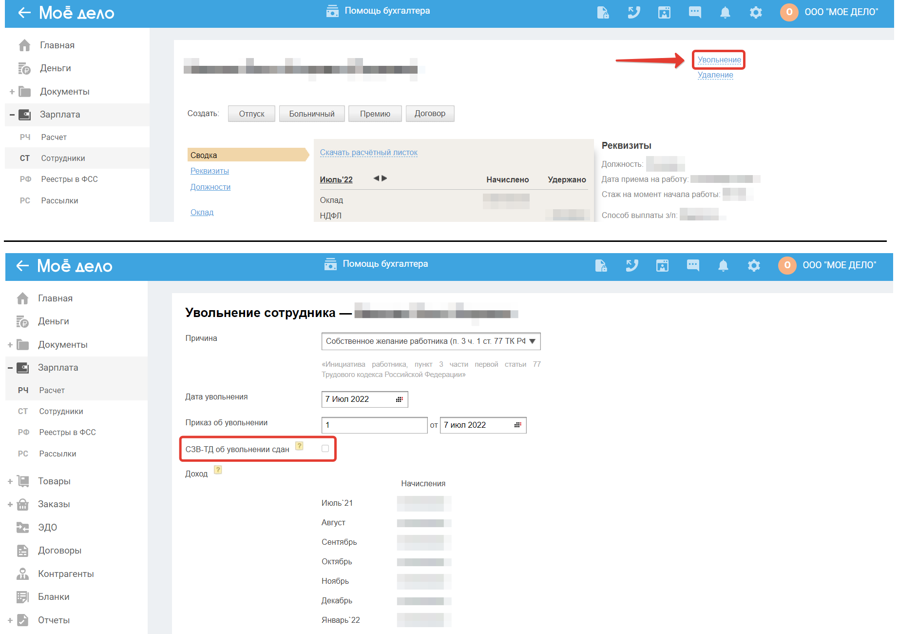Click the back arrow in the top screenshot header

(x=24, y=13)
